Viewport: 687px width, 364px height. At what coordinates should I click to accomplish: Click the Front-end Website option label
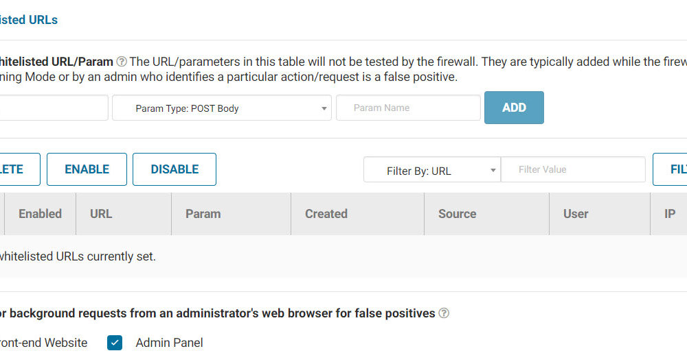[44, 343]
